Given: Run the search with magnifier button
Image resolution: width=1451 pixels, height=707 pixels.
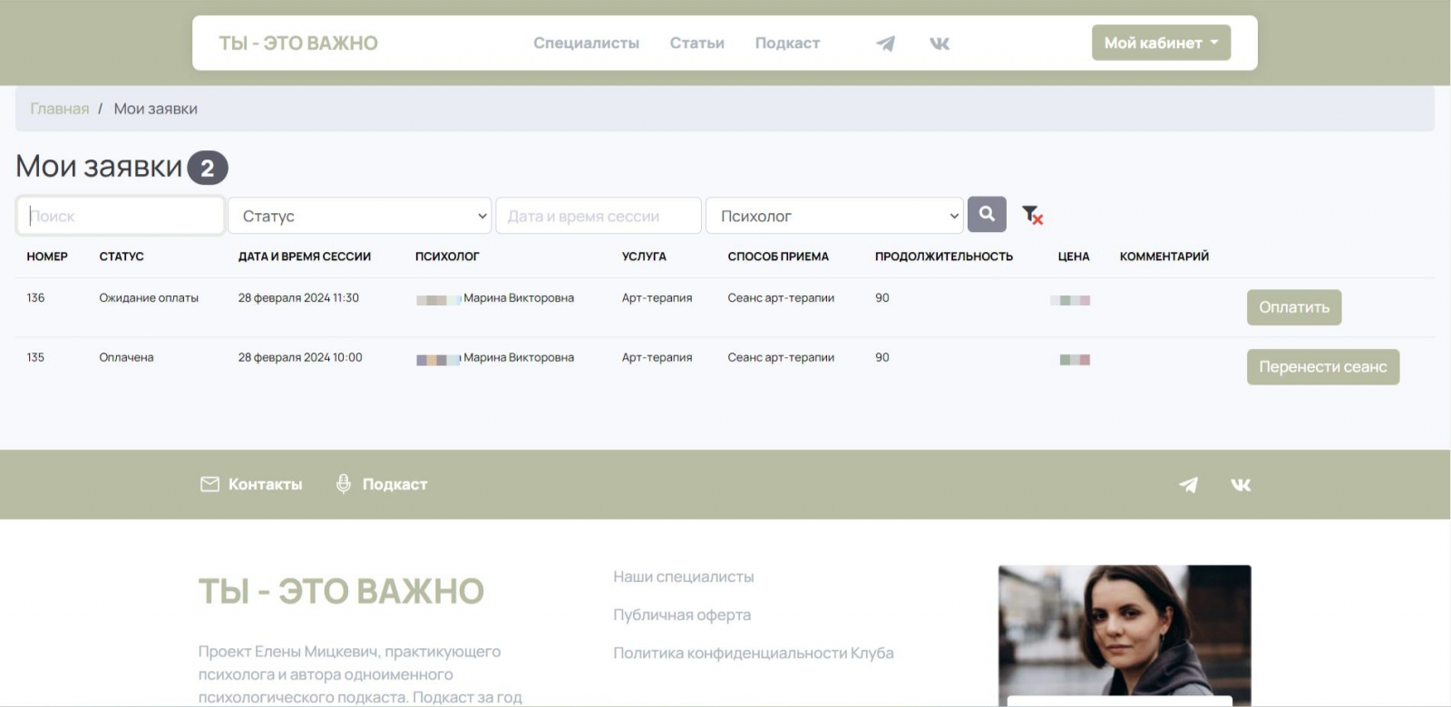Looking at the screenshot, I should [987, 215].
